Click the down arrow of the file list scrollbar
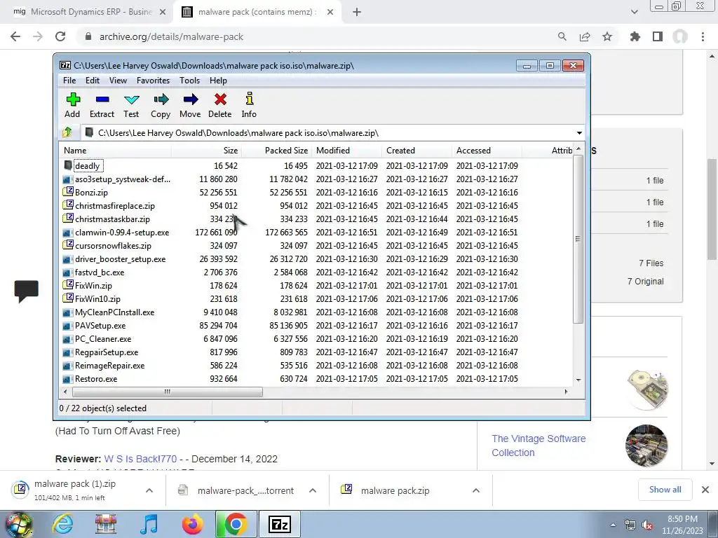 (x=578, y=380)
